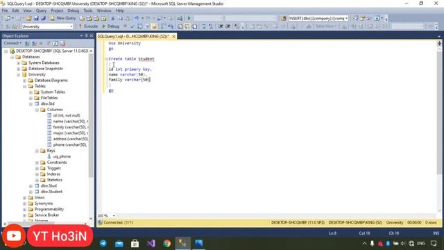Click the Undo arrow icon
This screenshot has height=250, width=444.
coord(137,19)
